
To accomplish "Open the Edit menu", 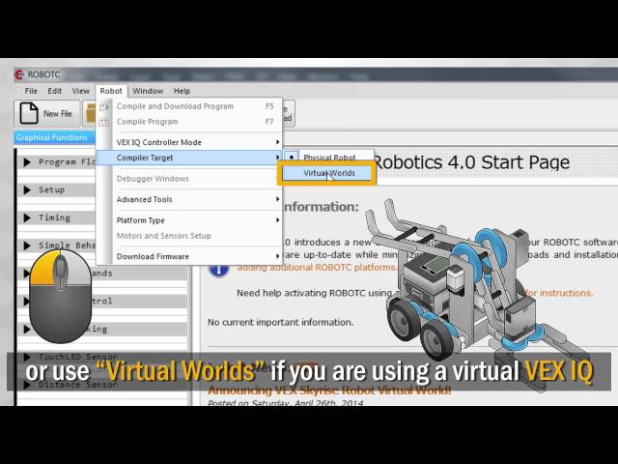I will tap(54, 91).
